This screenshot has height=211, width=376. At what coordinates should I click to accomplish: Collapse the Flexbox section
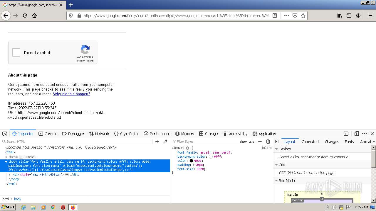click(x=276, y=149)
